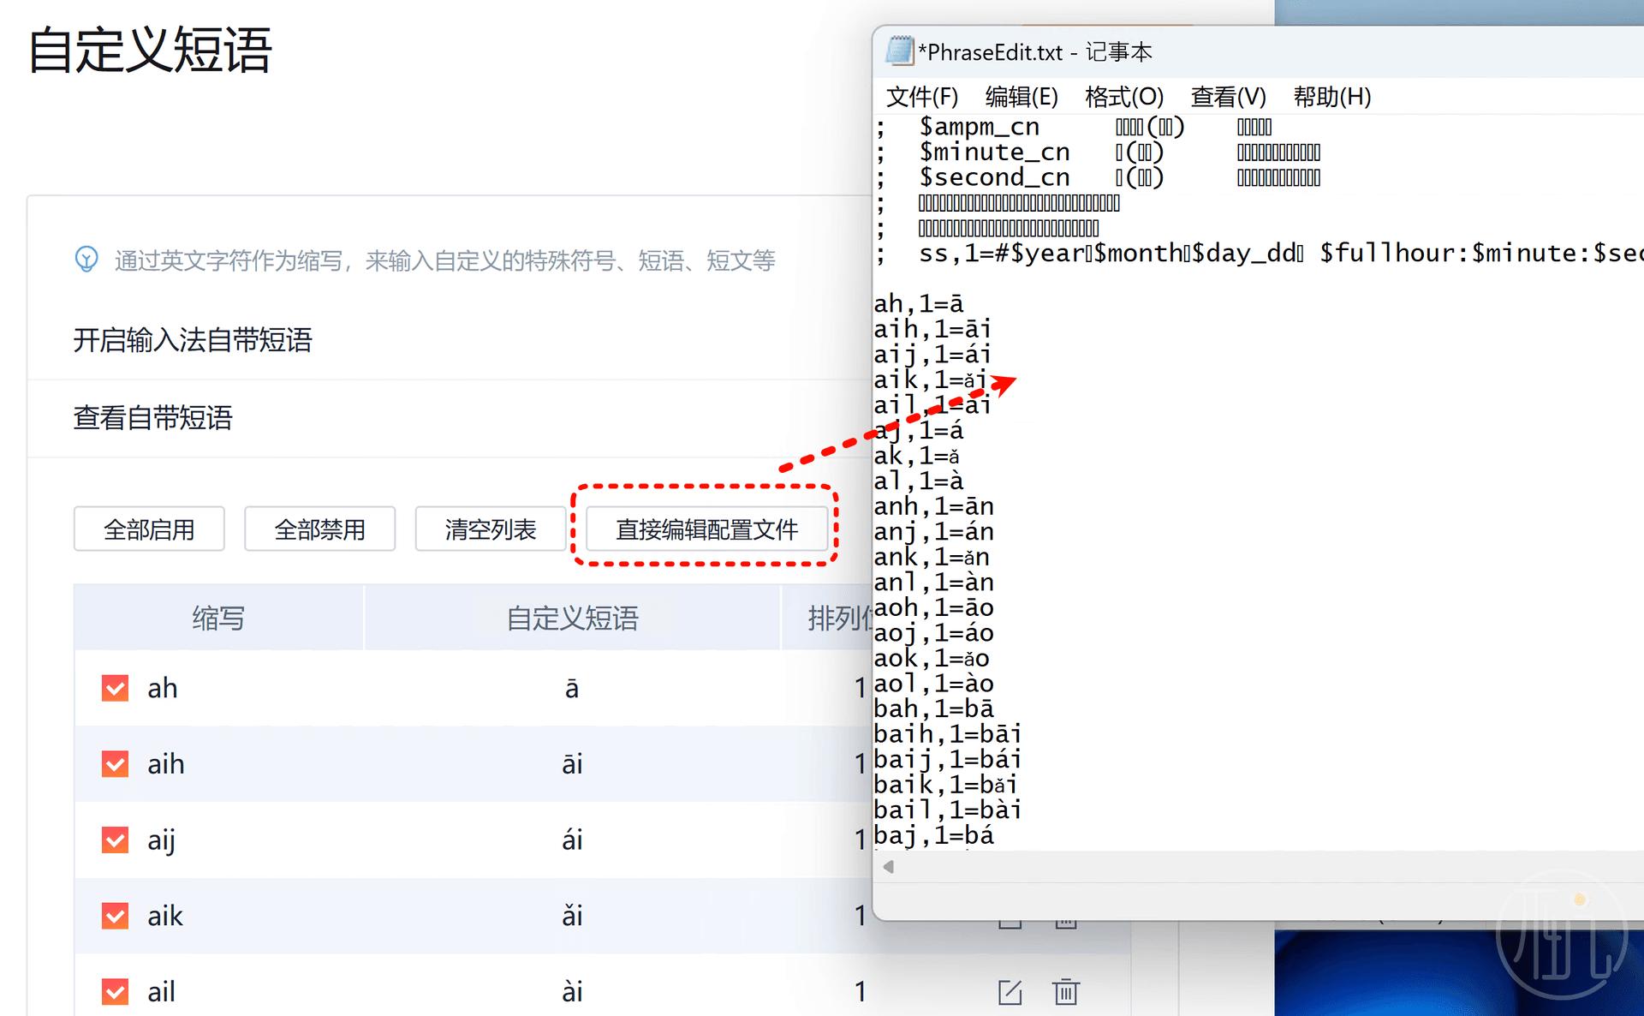1644x1016 pixels.
Task: Open the 文件(F) menu in Notepad
Action: (921, 97)
